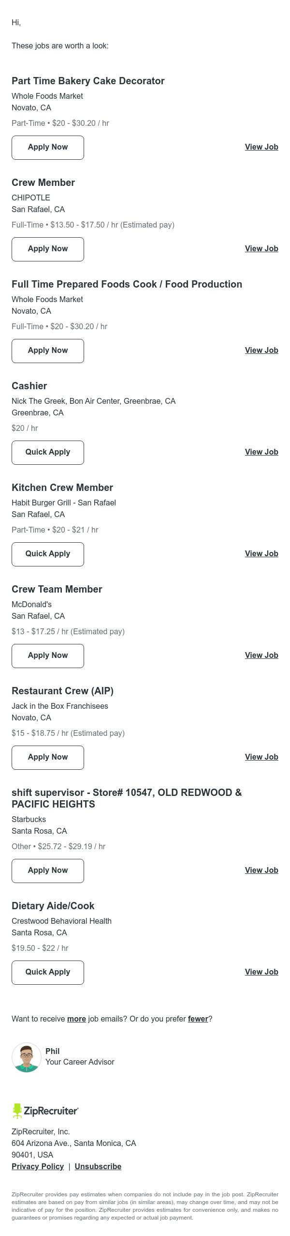
Task: View Job for McDonald's Crew Team Member
Action: pos(261,656)
